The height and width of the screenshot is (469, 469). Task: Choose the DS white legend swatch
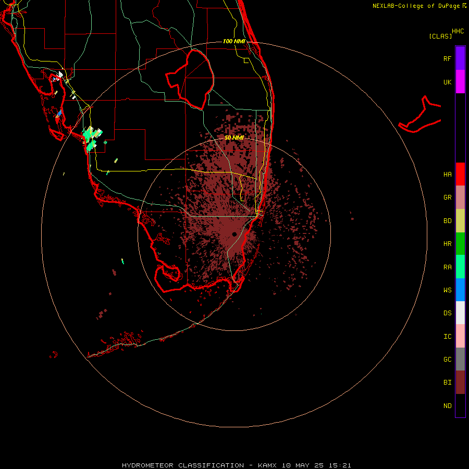coord(460,313)
